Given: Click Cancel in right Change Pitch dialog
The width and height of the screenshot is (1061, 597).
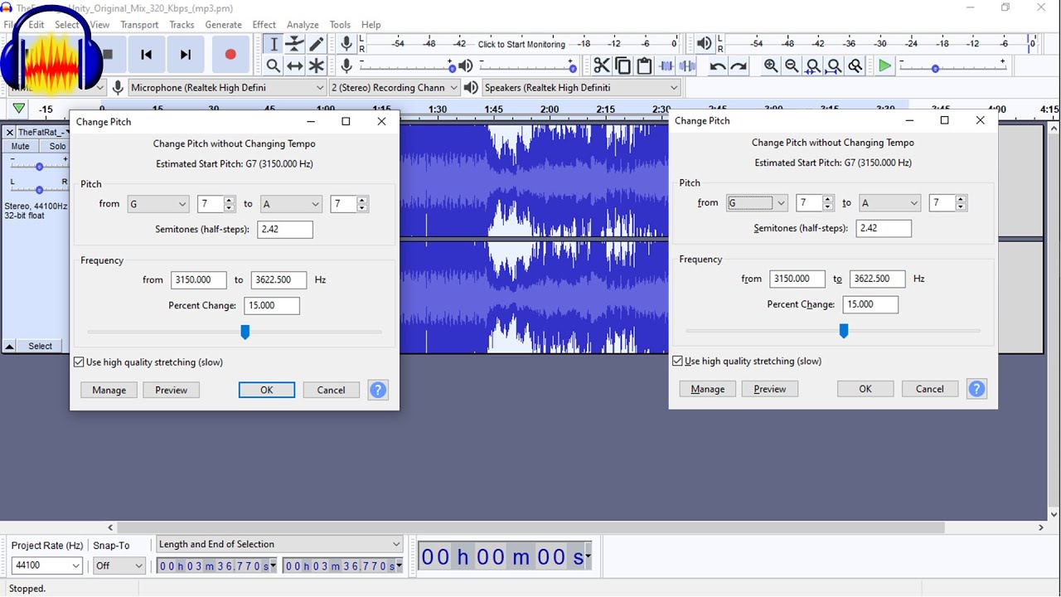Looking at the screenshot, I should (x=929, y=389).
